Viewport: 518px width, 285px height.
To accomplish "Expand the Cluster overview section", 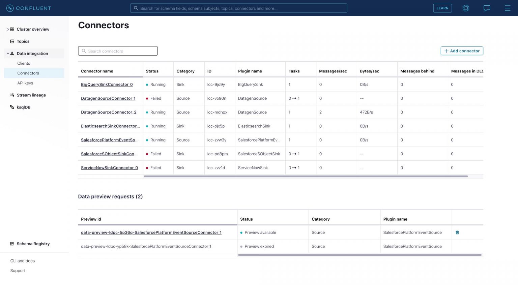I will tap(8, 29).
